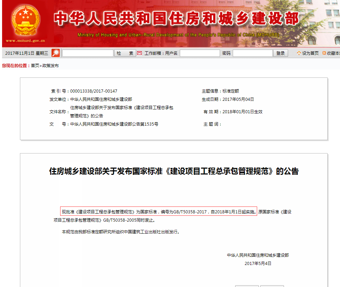Click the 主题信息 value 标准定额
The height and width of the screenshot is (287, 340).
point(231,91)
